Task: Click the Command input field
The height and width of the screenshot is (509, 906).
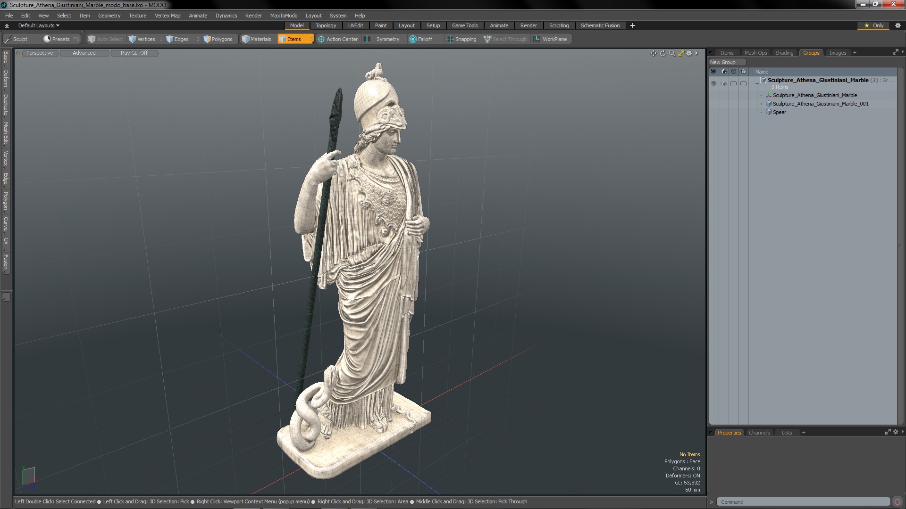Action: pyautogui.click(x=803, y=502)
